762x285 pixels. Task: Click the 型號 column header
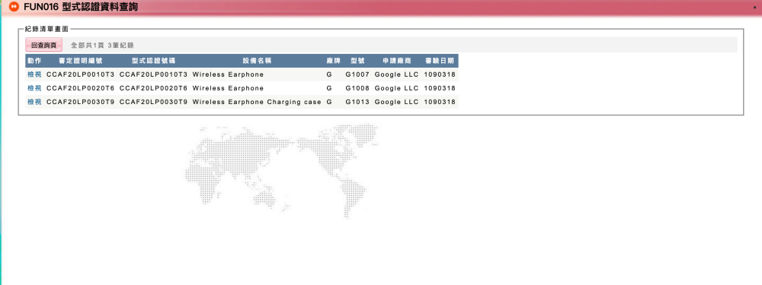(x=357, y=61)
